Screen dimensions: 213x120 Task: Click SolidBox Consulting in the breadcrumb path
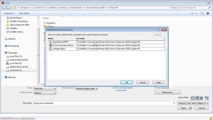[x=57, y=8]
